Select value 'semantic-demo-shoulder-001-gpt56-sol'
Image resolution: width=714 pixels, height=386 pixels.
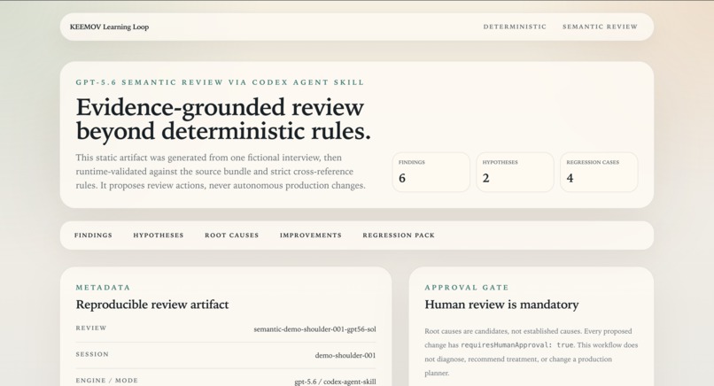[314, 329]
